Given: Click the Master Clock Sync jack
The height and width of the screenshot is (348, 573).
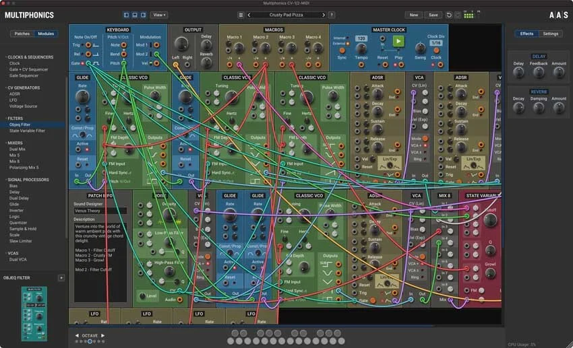Looking at the screenshot, I should (x=342, y=50).
